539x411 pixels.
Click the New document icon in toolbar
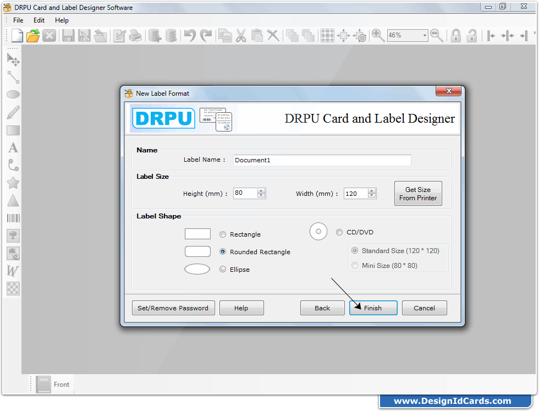coord(17,35)
